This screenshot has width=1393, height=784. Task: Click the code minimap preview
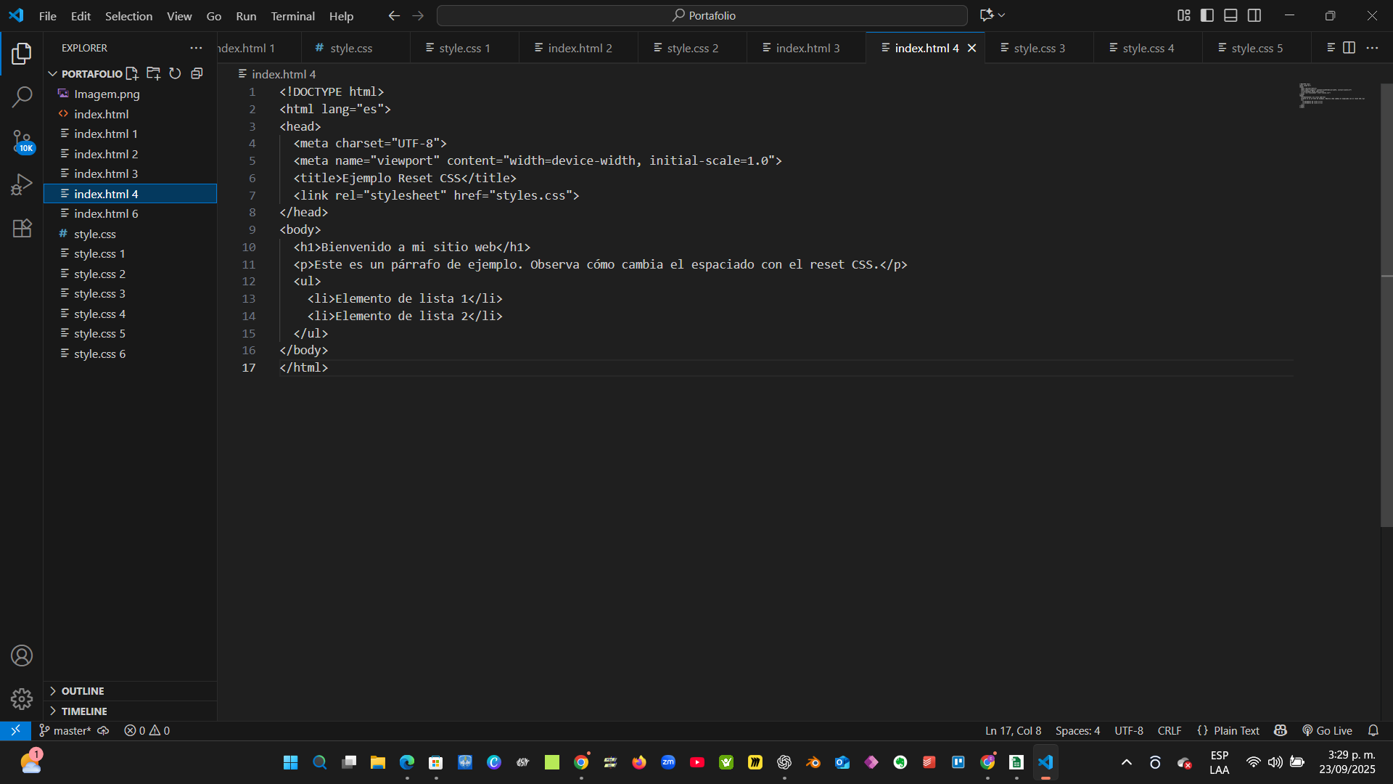[1332, 96]
